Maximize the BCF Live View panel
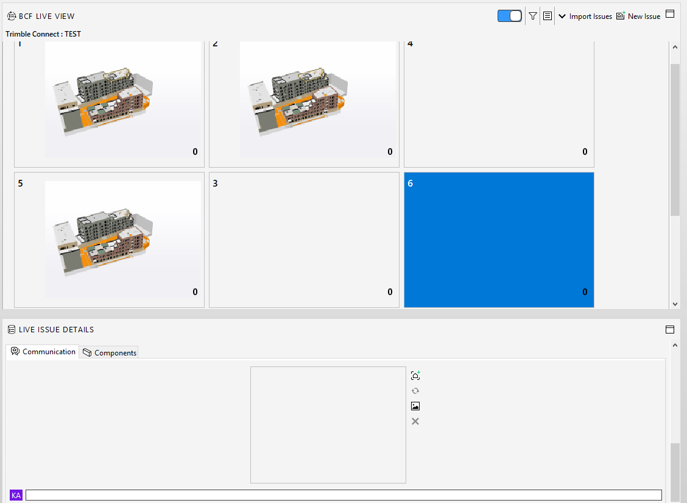 670,14
